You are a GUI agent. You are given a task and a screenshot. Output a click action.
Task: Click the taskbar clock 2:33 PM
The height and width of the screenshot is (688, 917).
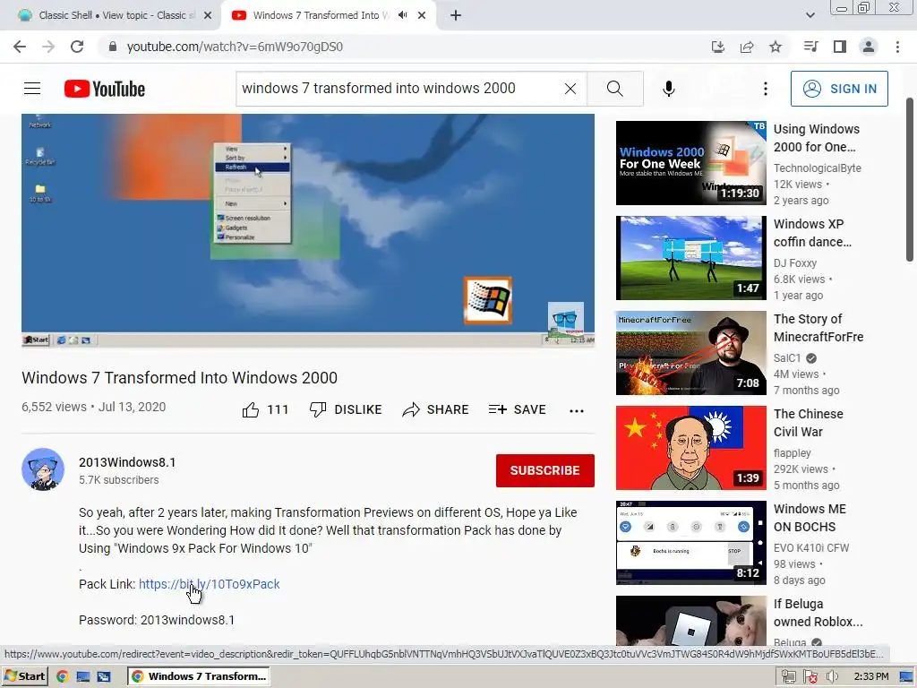point(870,676)
